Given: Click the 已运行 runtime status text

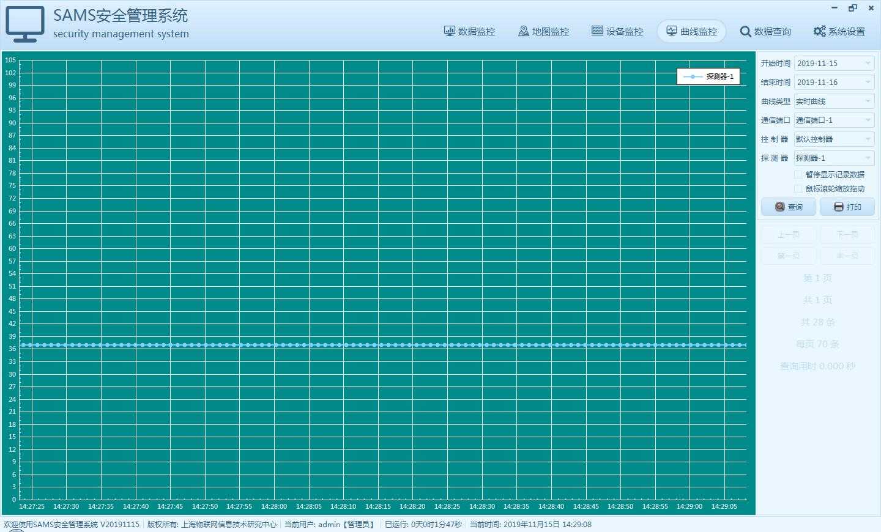Looking at the screenshot, I should point(423,525).
